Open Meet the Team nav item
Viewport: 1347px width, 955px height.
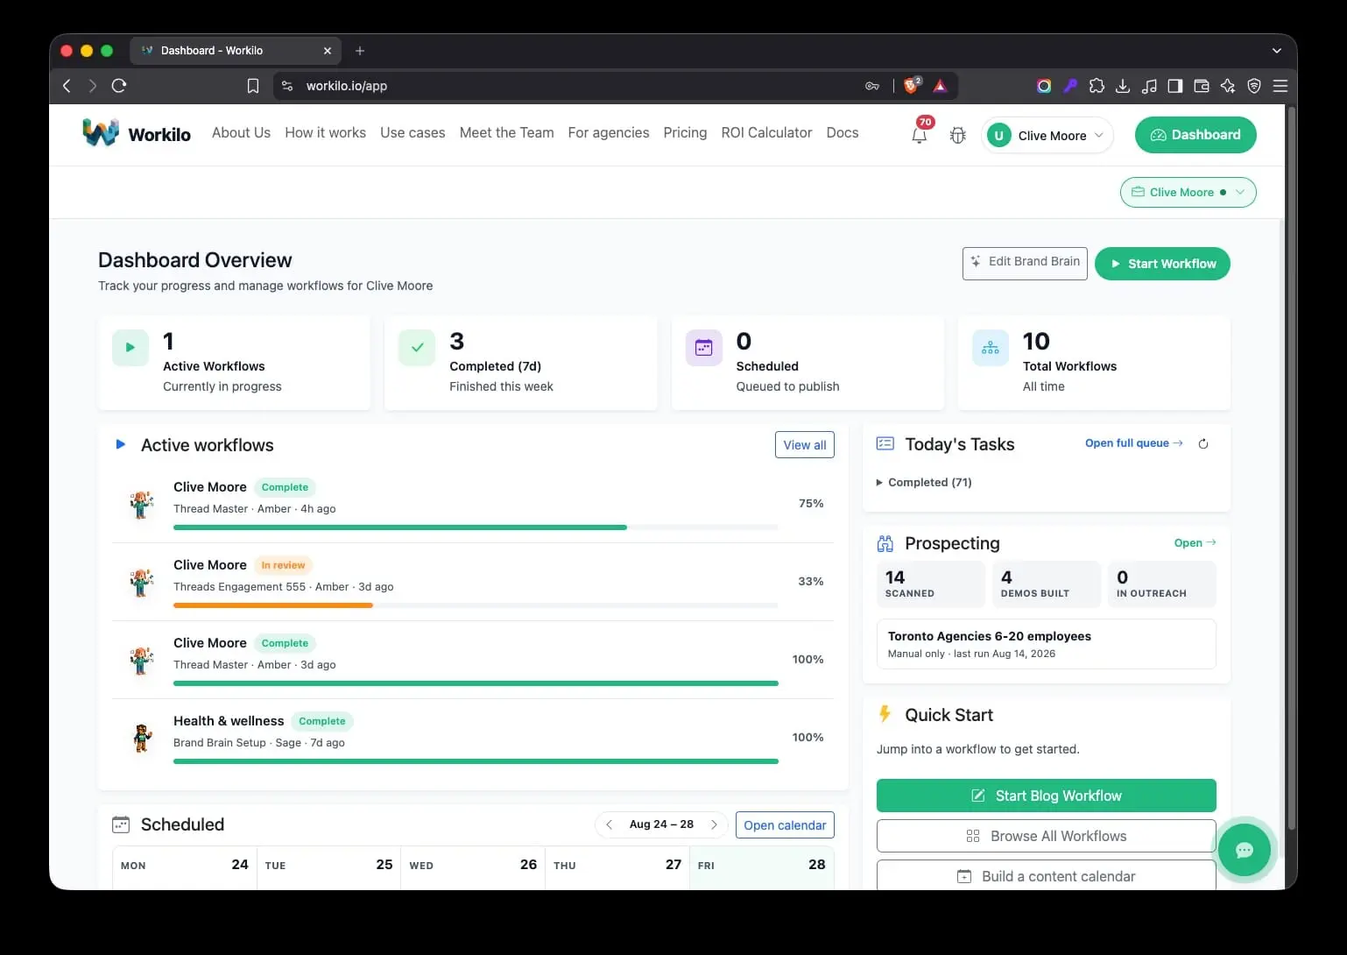click(x=506, y=132)
